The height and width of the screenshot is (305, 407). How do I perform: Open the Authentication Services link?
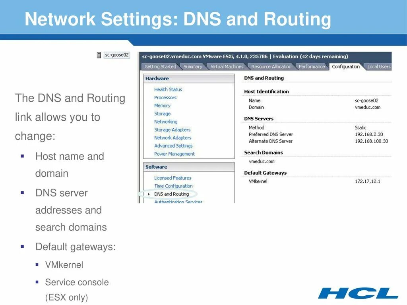tap(178, 201)
